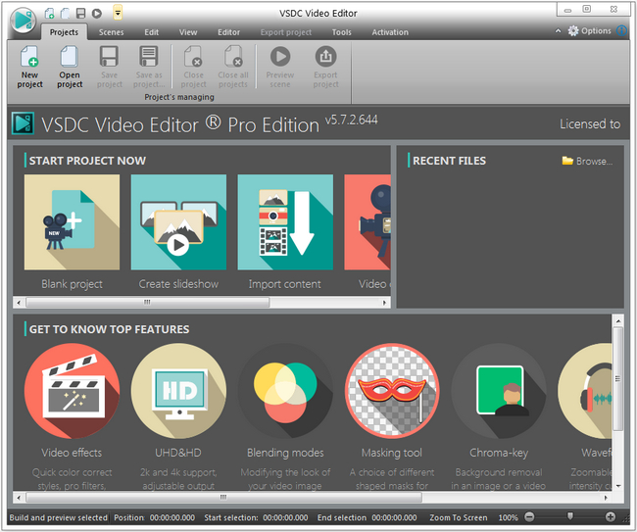Click Build and preview selected status text

[x=58, y=517]
